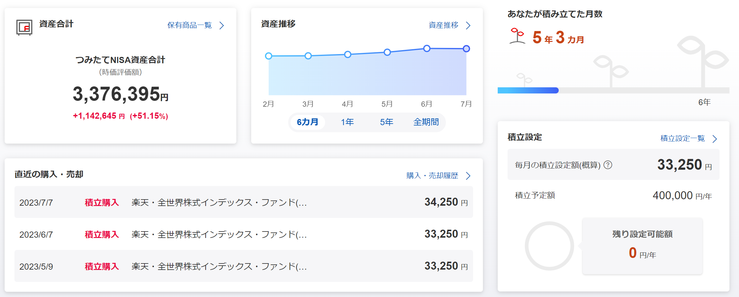Viewport: 739px width, 297px height.
Task: Expand arrow next to 保有商品一覧
Action: coord(222,25)
